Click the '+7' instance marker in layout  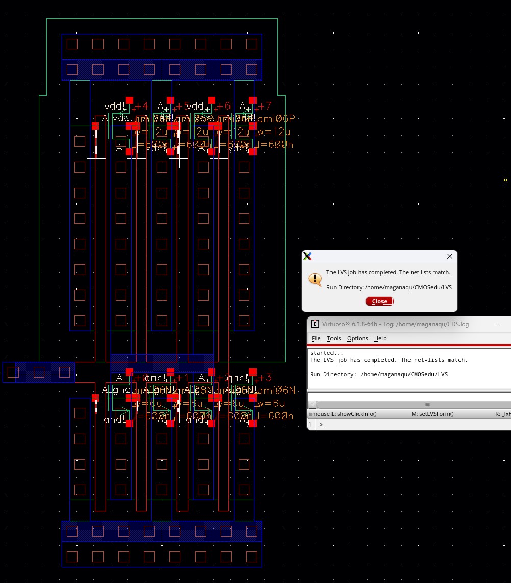click(x=263, y=106)
